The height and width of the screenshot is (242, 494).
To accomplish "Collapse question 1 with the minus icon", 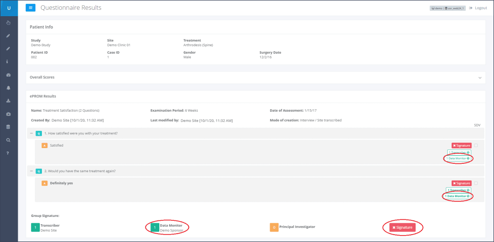I will pos(32,133).
